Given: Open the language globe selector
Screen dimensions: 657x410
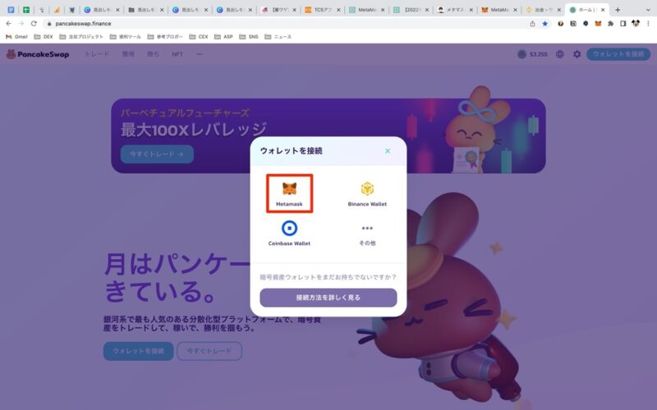Looking at the screenshot, I should (560, 54).
